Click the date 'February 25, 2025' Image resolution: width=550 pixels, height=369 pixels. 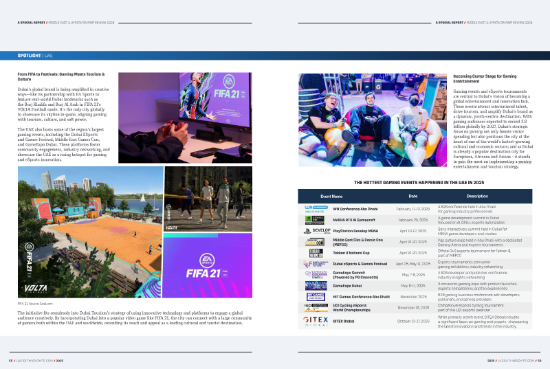pyautogui.click(x=413, y=220)
